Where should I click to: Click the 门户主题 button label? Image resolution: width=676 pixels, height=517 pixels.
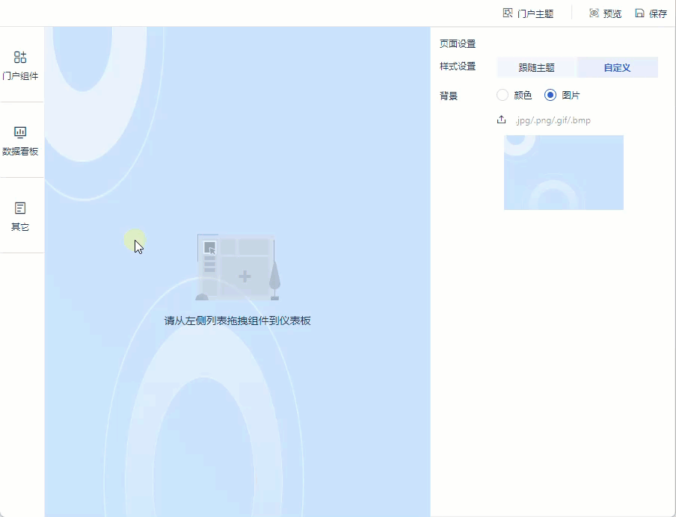tap(535, 13)
